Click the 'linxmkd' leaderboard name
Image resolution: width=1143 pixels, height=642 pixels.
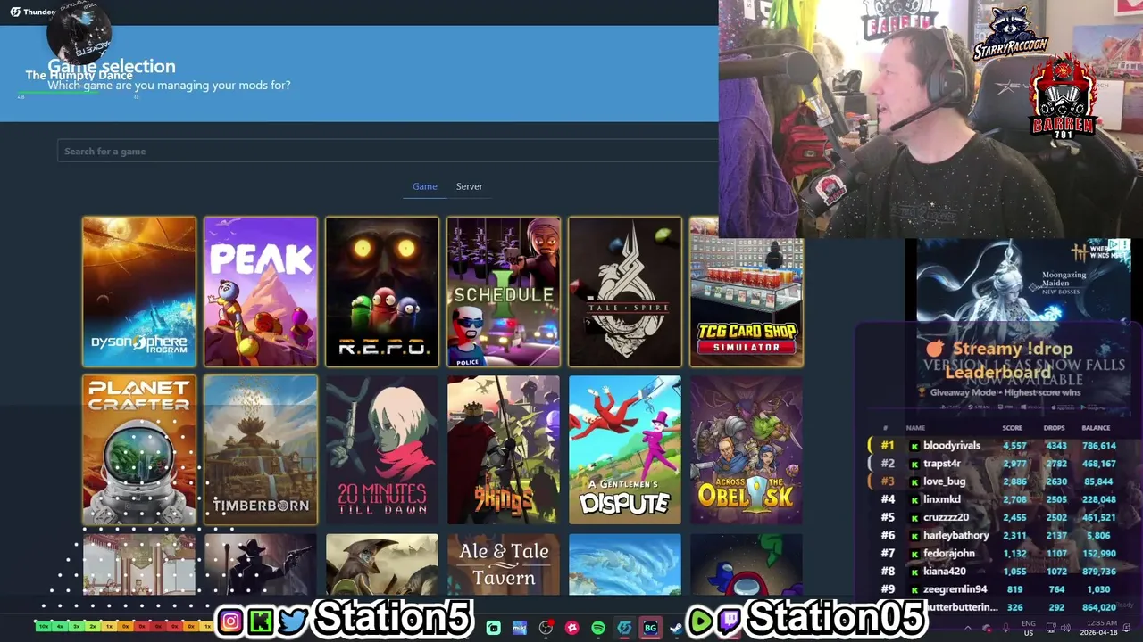click(942, 499)
